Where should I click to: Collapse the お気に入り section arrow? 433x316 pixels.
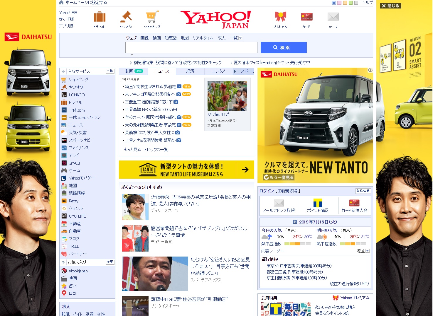[63, 262]
